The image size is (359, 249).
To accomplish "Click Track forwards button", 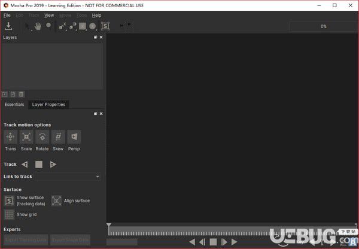I will pyautogui.click(x=53, y=165).
